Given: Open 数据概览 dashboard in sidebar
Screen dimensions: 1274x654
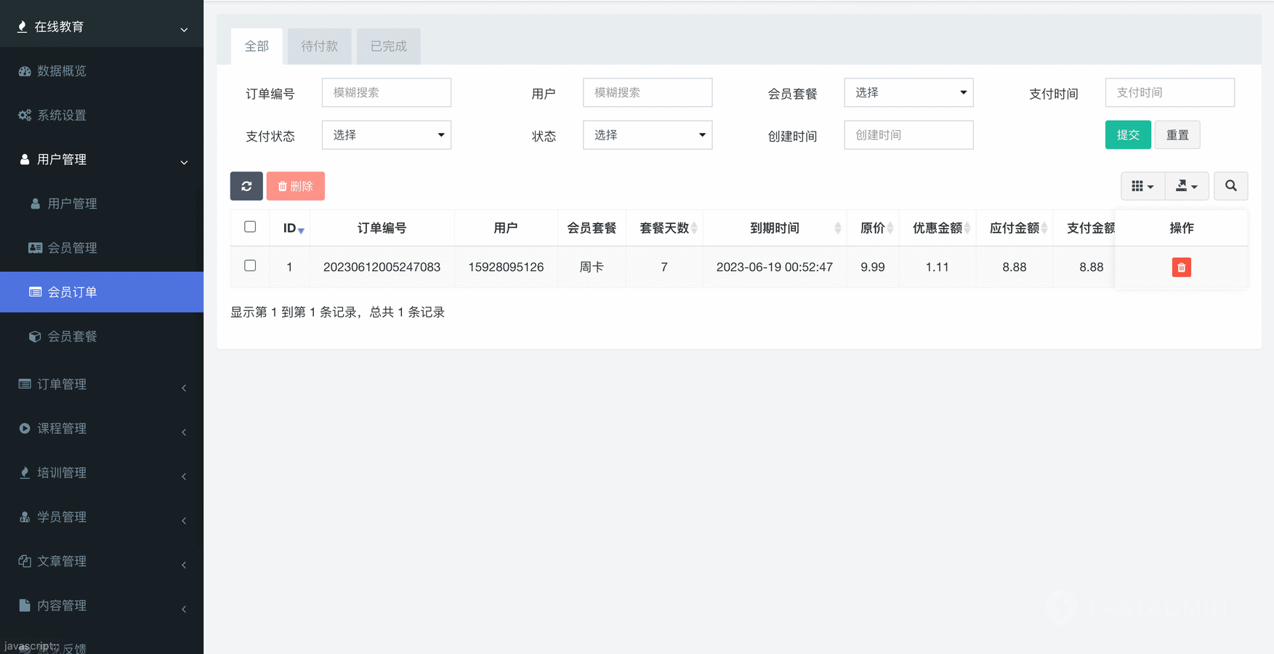Looking at the screenshot, I should click(x=62, y=71).
